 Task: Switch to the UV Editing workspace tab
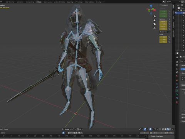tap(79, 2)
